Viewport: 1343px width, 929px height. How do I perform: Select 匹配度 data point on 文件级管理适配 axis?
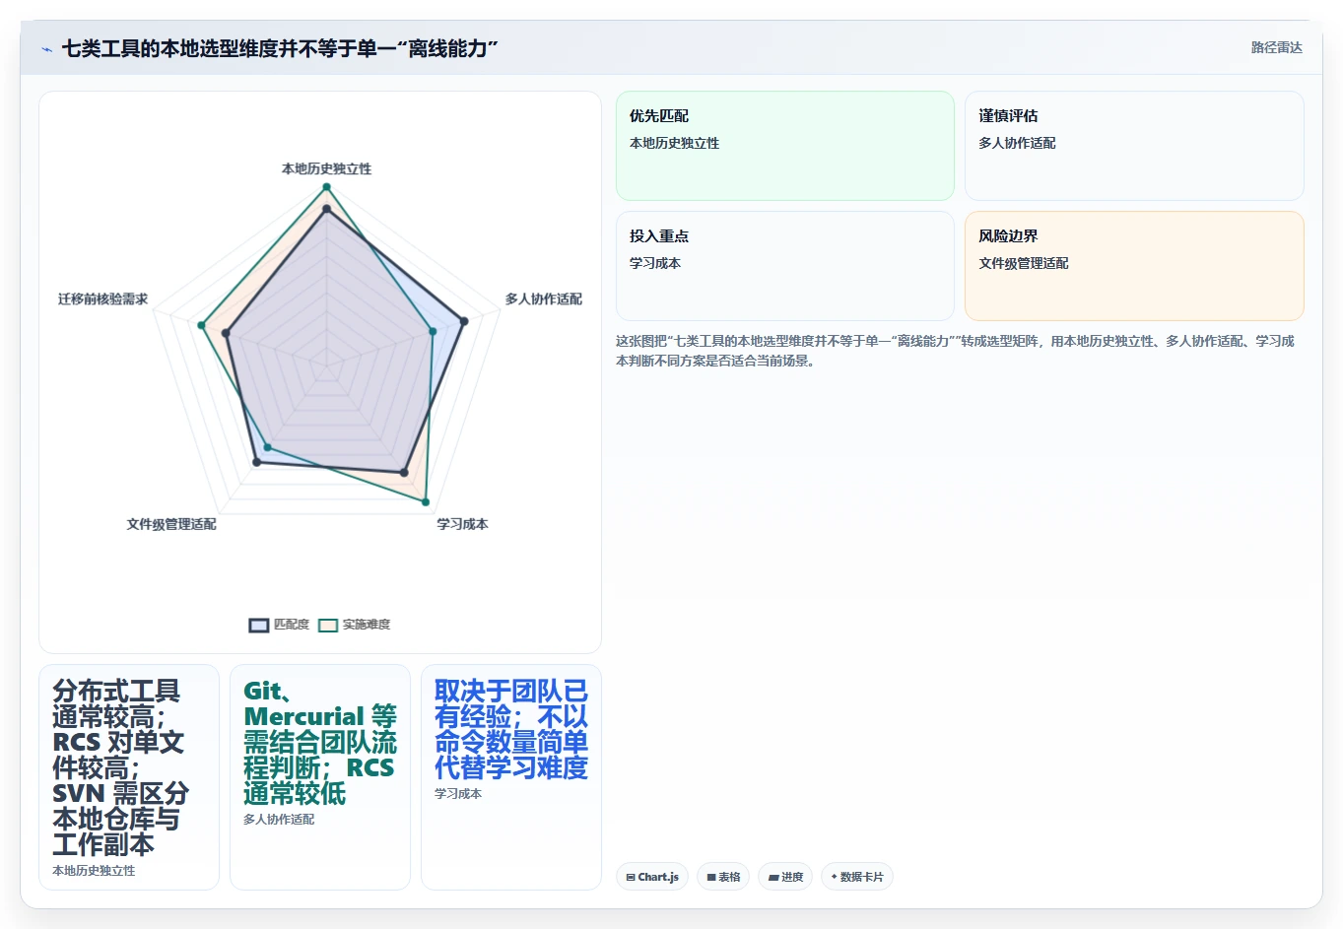click(257, 462)
